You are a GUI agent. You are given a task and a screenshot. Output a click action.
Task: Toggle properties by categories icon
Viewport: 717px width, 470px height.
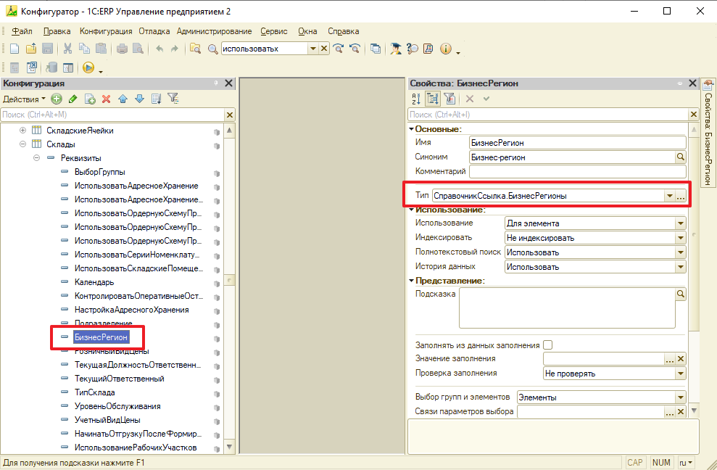[x=433, y=99]
